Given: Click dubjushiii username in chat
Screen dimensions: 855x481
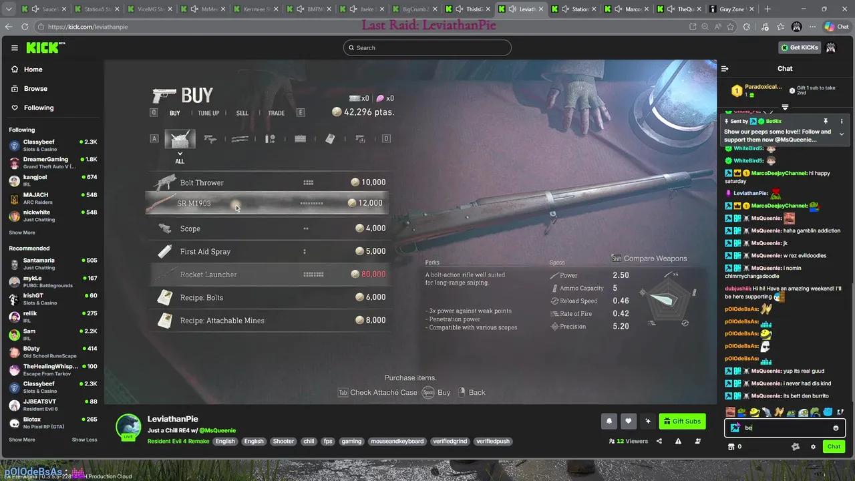Looking at the screenshot, I should 737,289.
